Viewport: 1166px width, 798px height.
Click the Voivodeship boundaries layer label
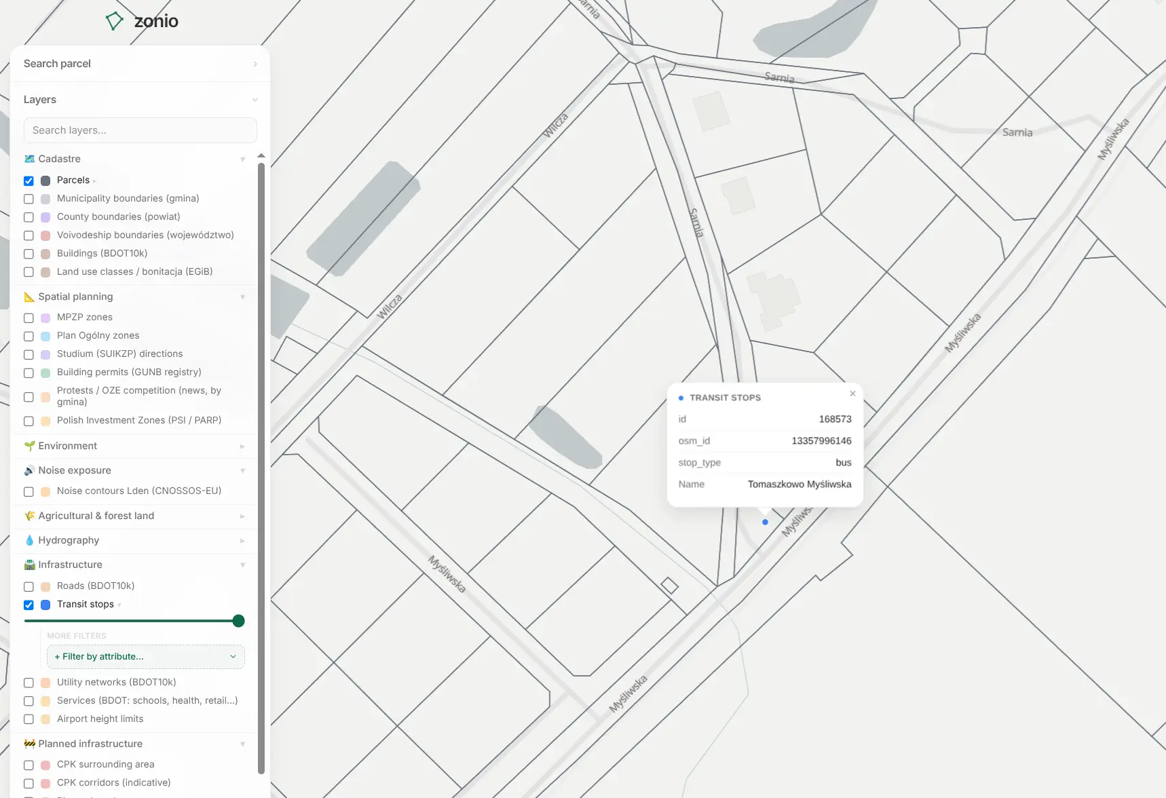click(x=145, y=235)
